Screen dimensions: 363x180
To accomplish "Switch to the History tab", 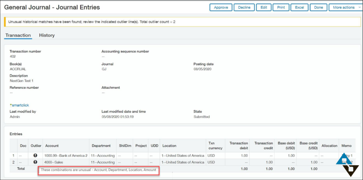I will 47,35.
